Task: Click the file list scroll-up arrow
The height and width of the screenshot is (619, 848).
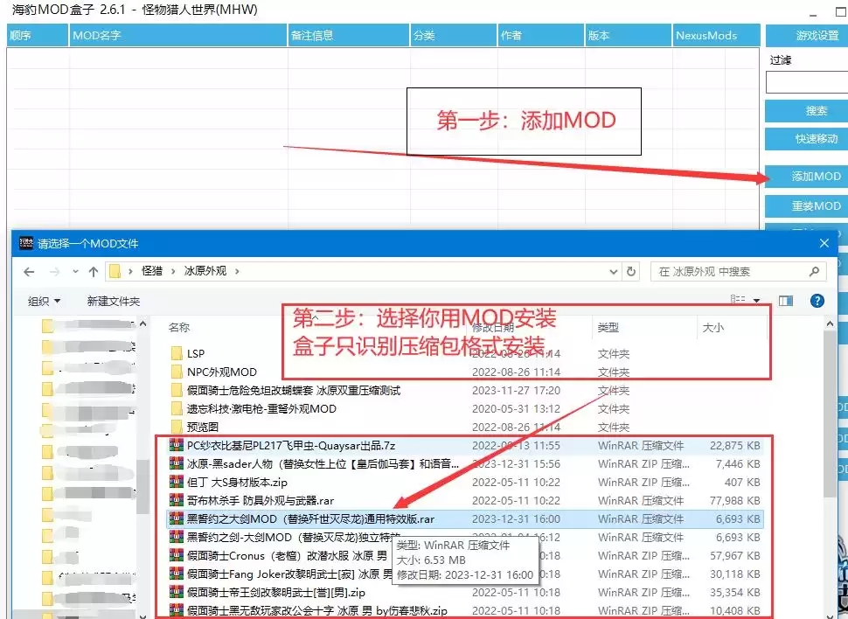Action: click(831, 323)
